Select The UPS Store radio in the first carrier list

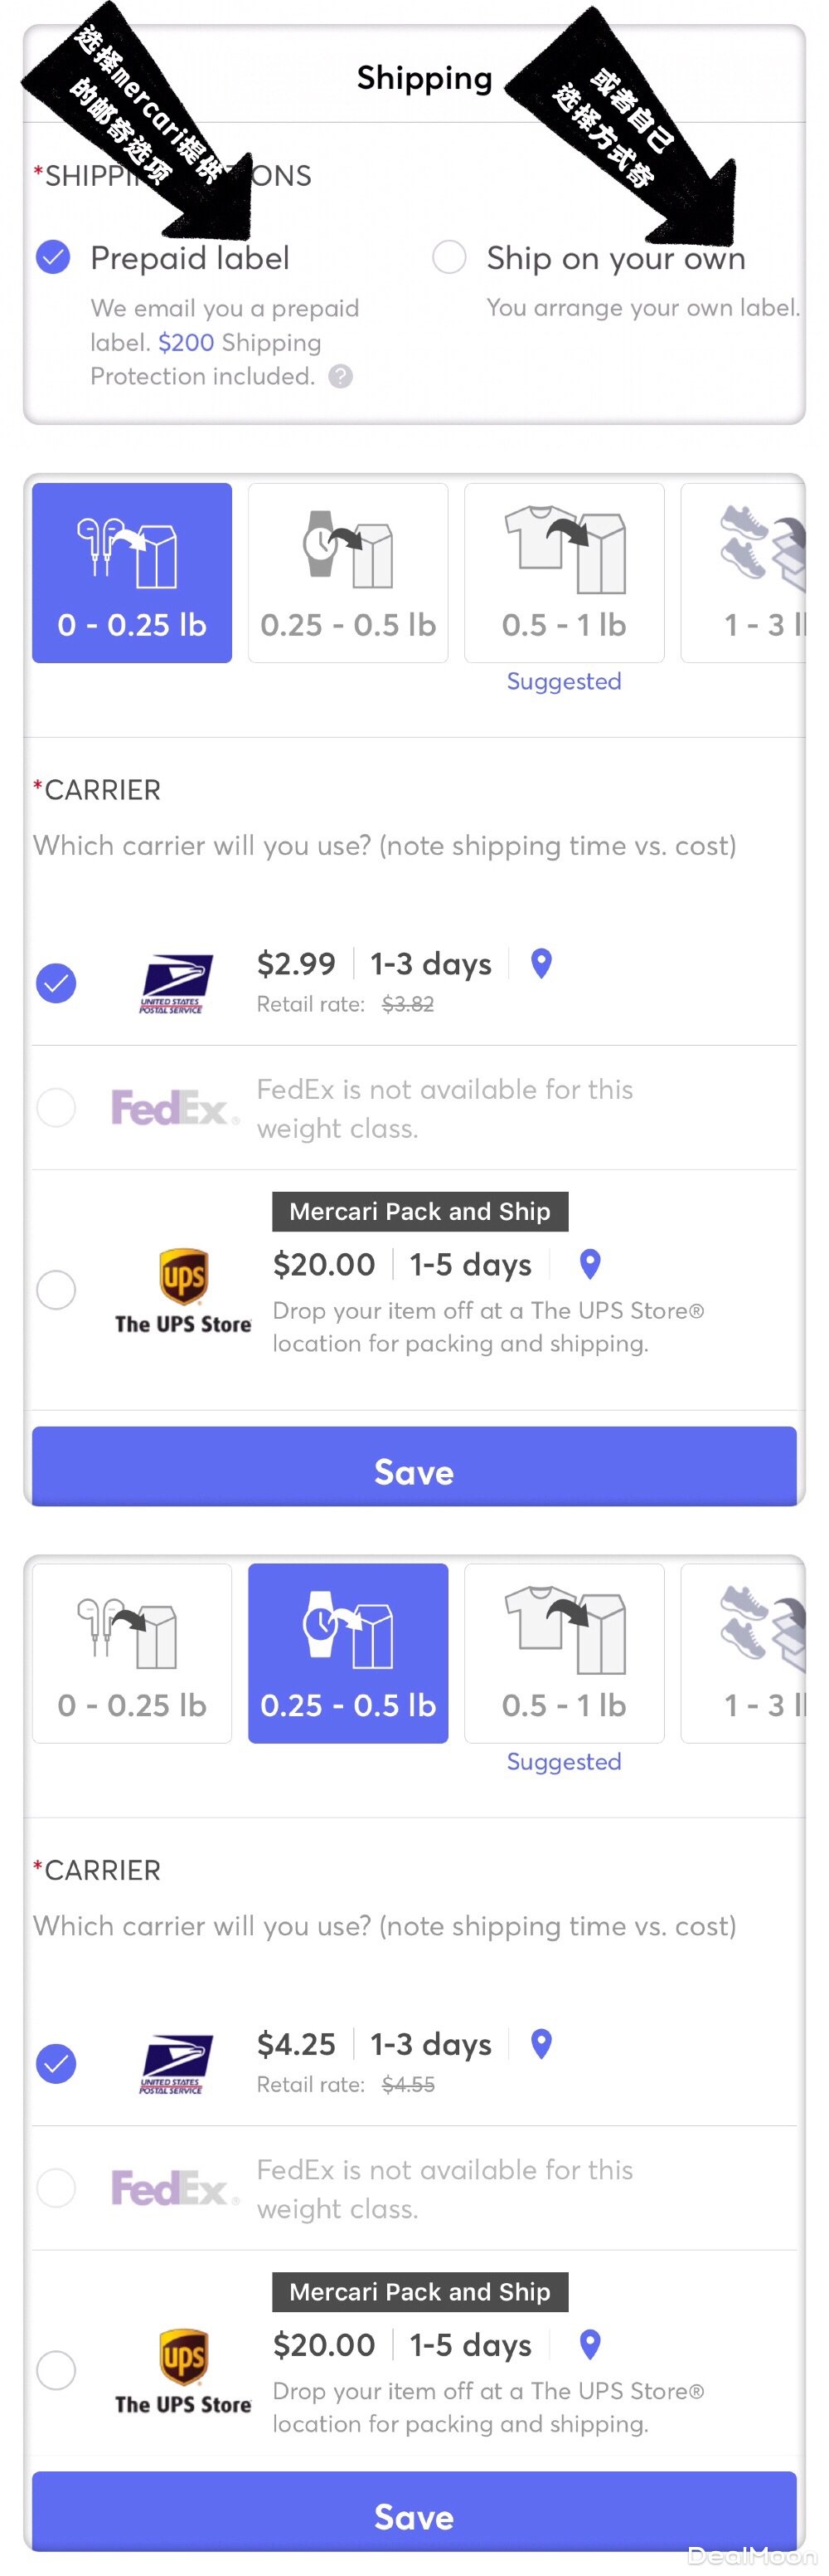(x=56, y=1290)
